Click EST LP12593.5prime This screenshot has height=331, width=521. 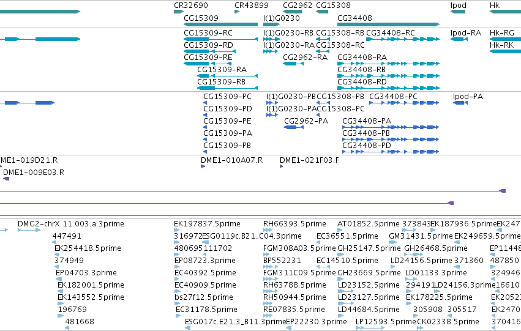coord(370,328)
